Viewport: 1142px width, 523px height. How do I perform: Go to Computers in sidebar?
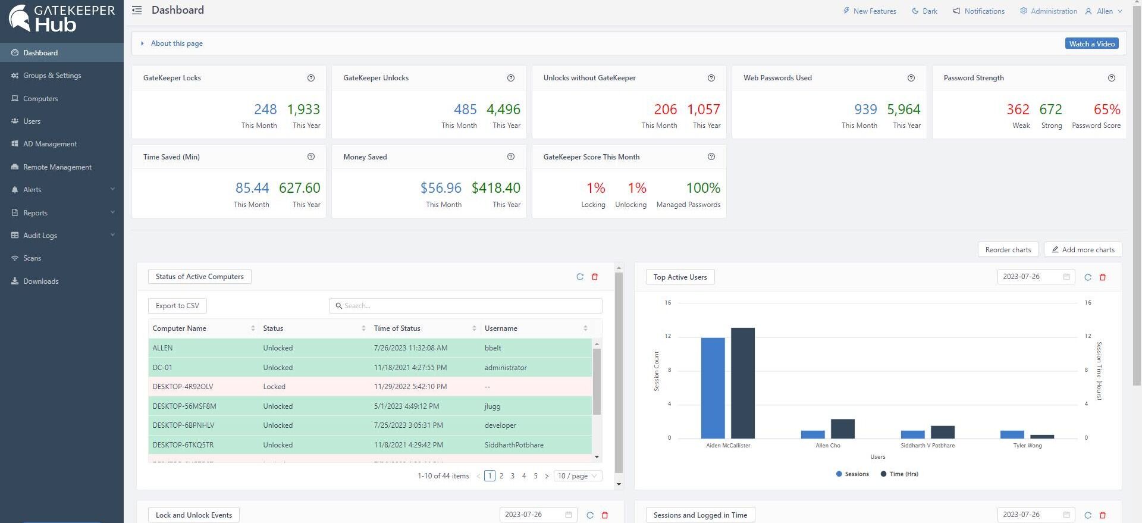62,99
